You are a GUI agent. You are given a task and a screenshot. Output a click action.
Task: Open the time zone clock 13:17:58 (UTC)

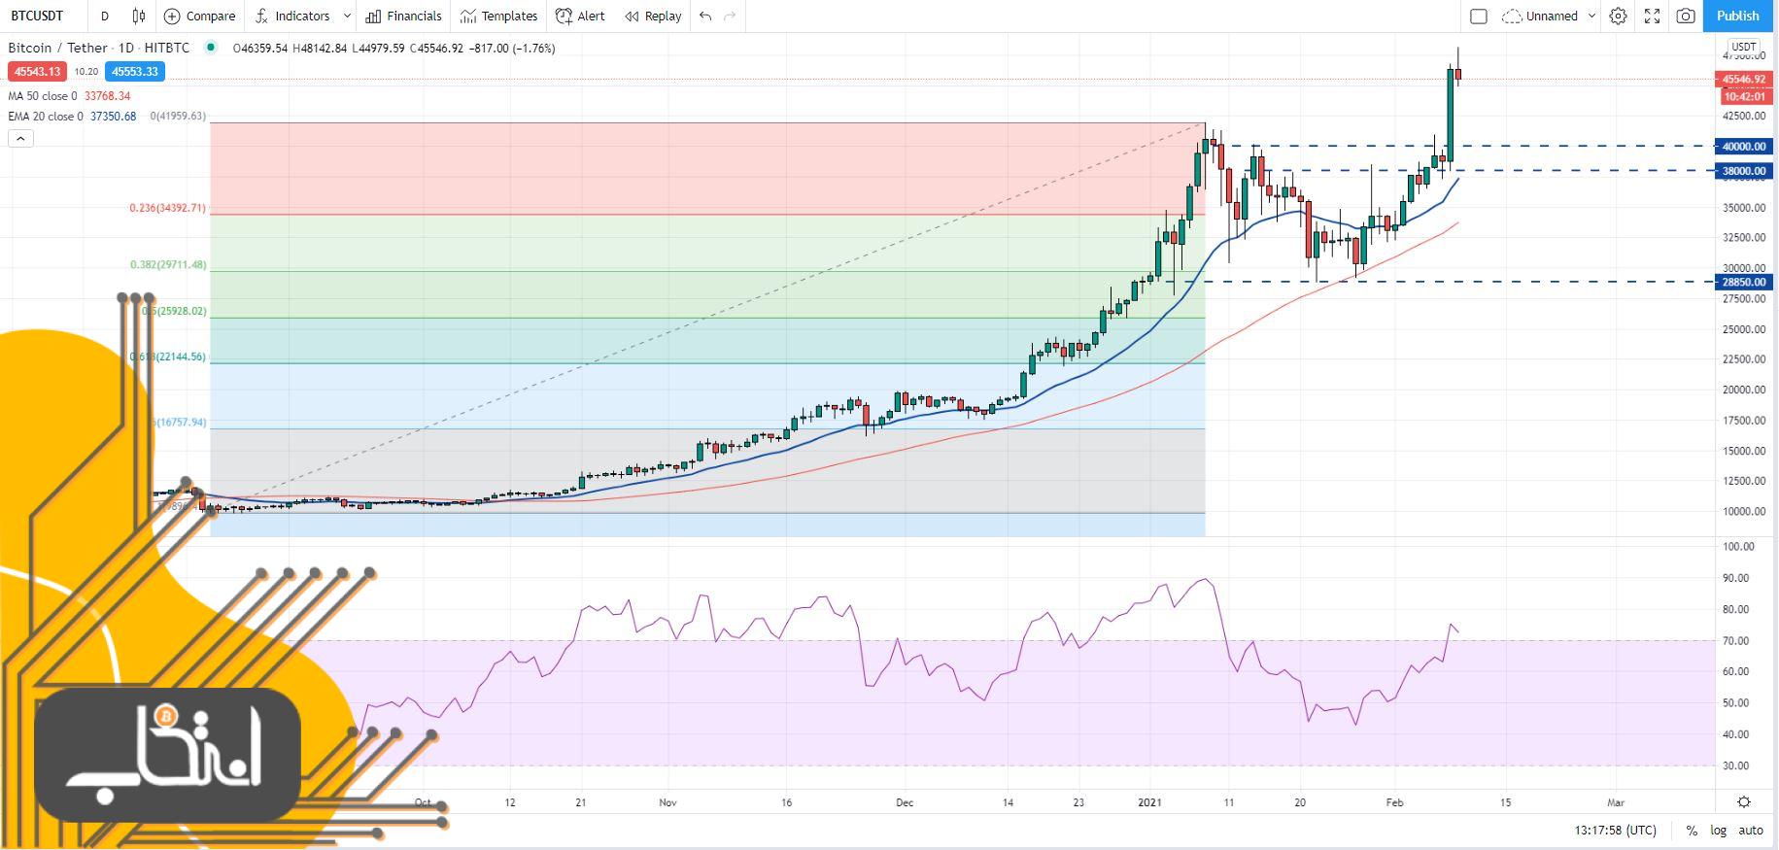click(x=1616, y=831)
